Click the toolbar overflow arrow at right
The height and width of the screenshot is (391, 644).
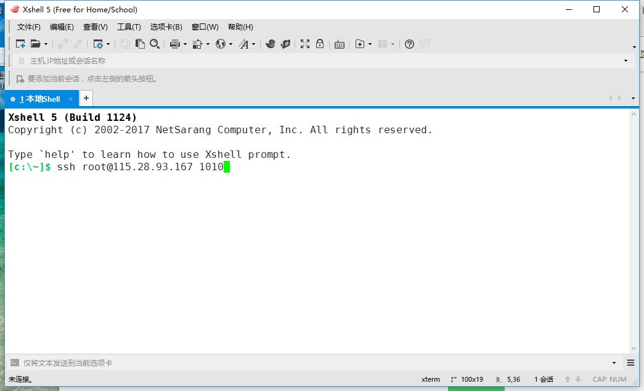pos(634,47)
